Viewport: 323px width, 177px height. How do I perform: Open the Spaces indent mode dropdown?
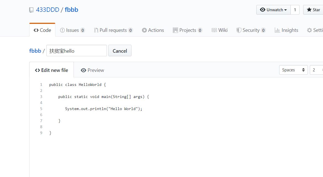[x=293, y=70]
